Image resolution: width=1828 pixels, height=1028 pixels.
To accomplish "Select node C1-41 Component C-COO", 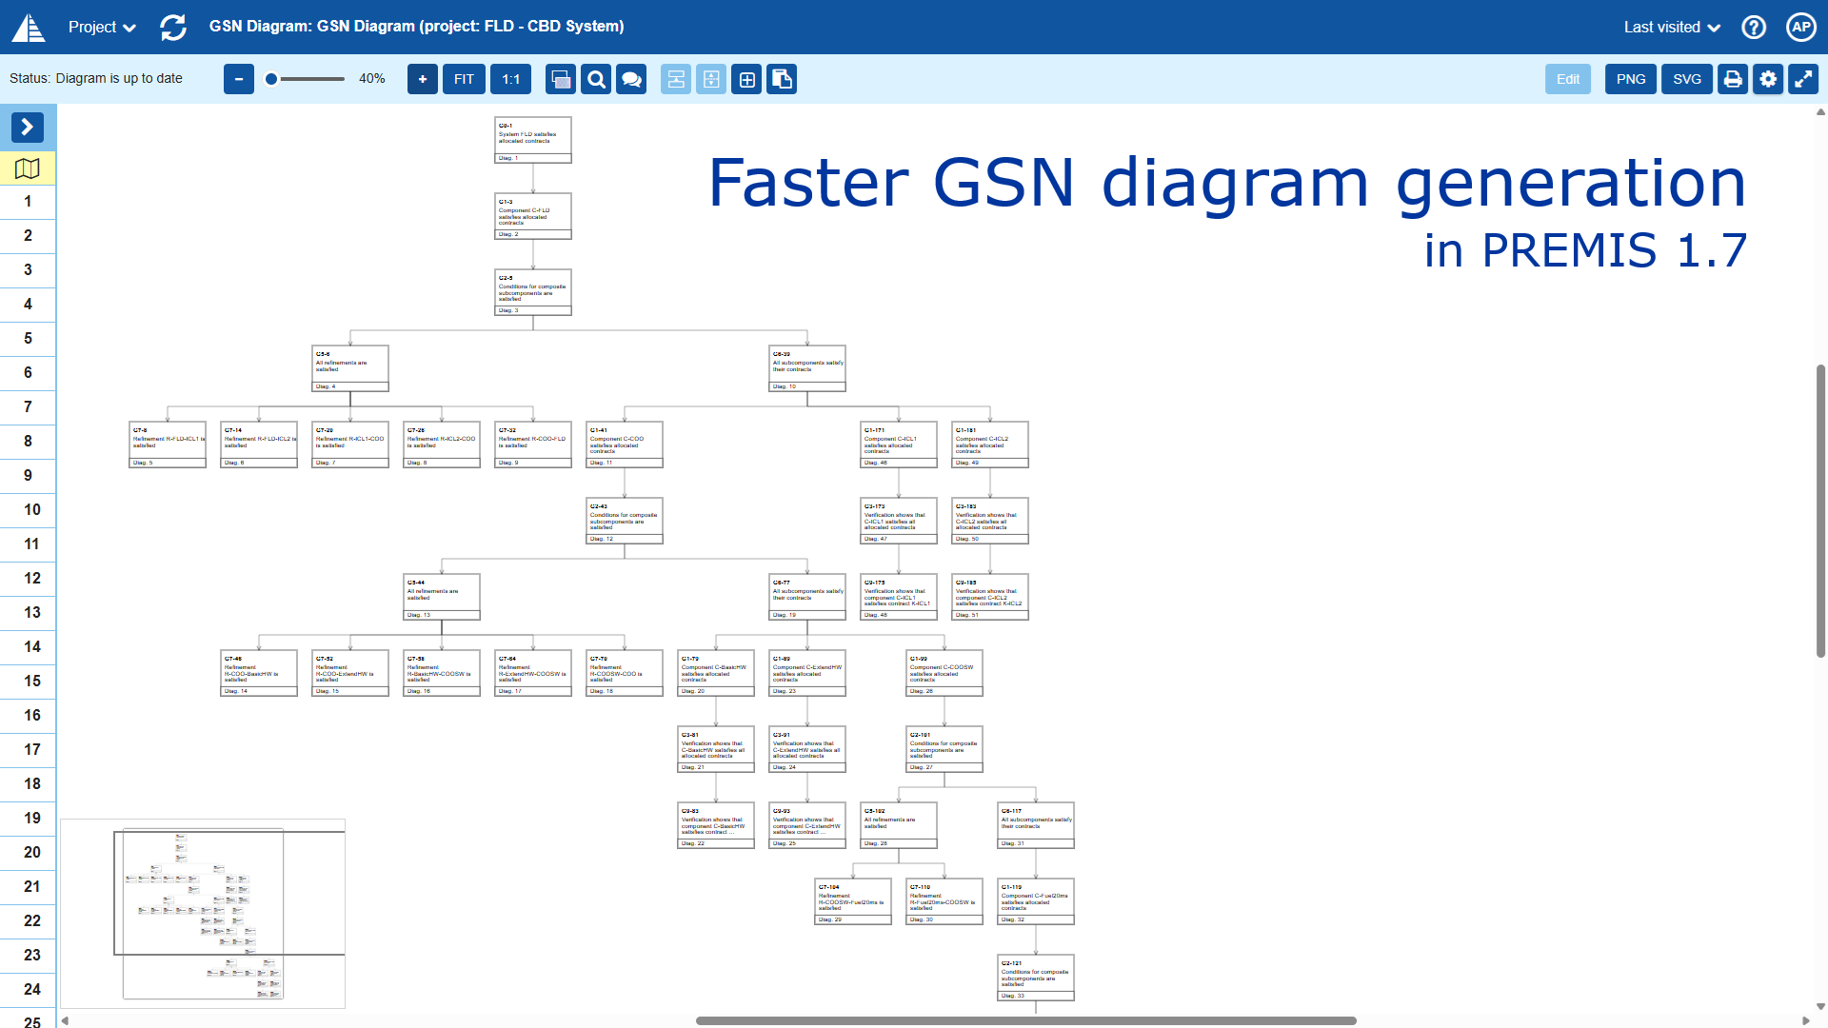I will click(x=625, y=445).
